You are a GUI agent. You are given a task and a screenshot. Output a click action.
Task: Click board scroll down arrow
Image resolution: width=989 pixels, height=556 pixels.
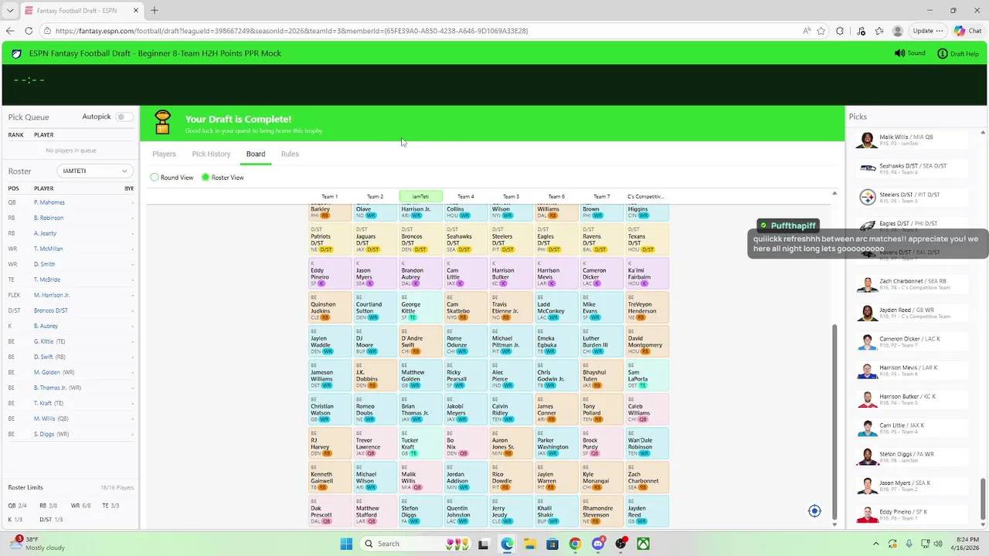click(x=834, y=524)
